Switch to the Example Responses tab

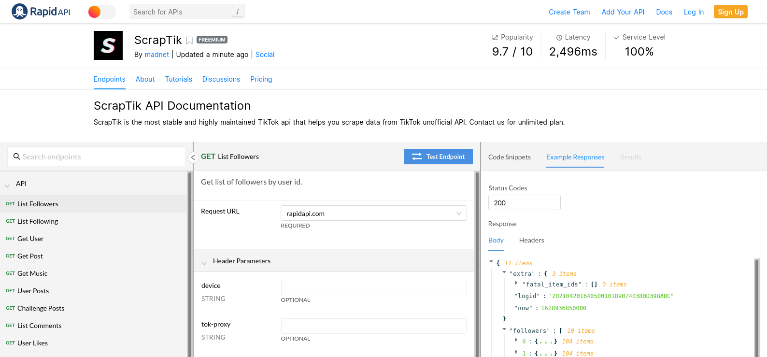point(575,157)
